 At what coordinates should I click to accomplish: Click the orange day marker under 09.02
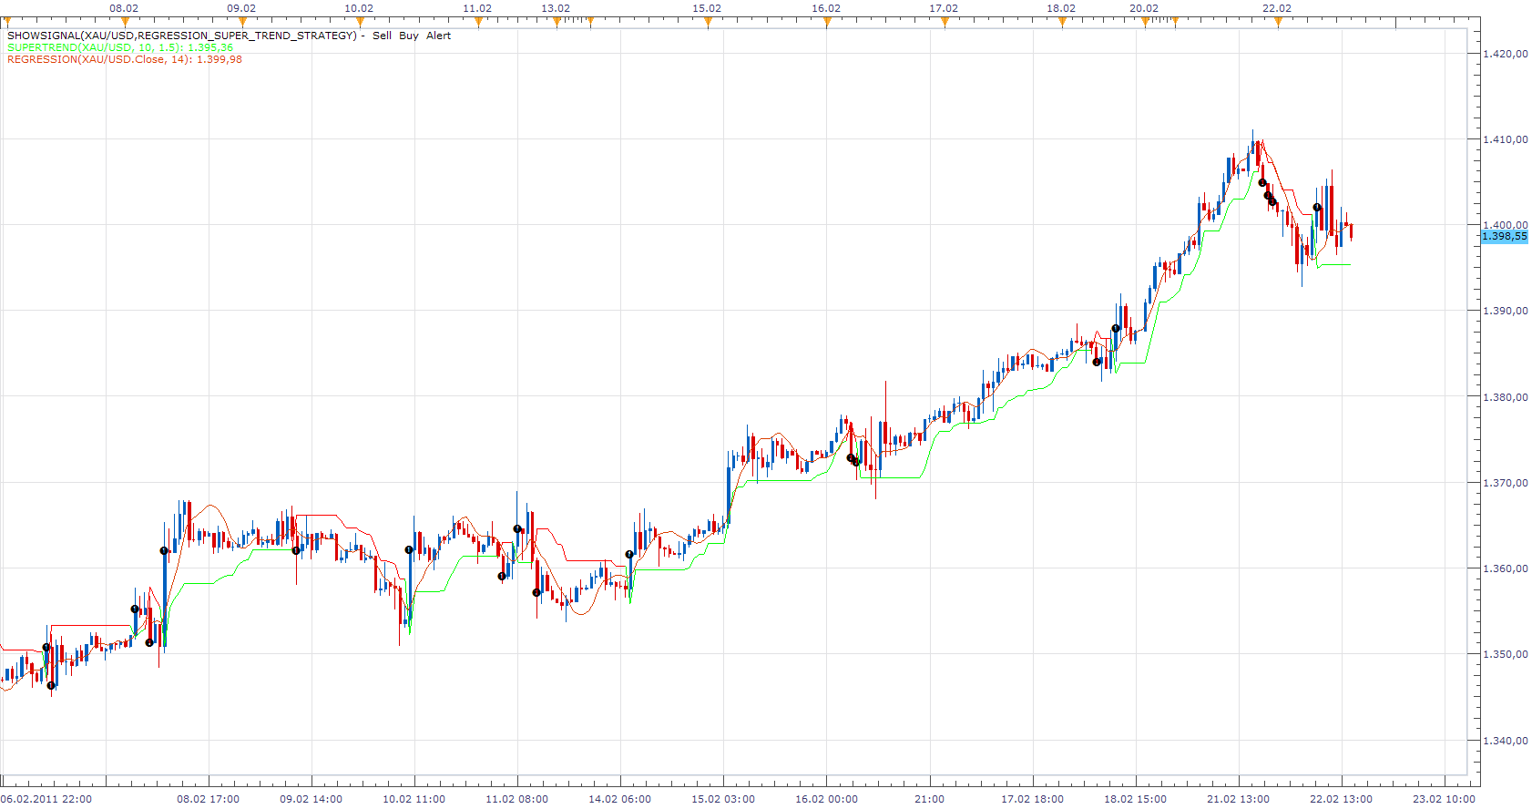pyautogui.click(x=242, y=22)
